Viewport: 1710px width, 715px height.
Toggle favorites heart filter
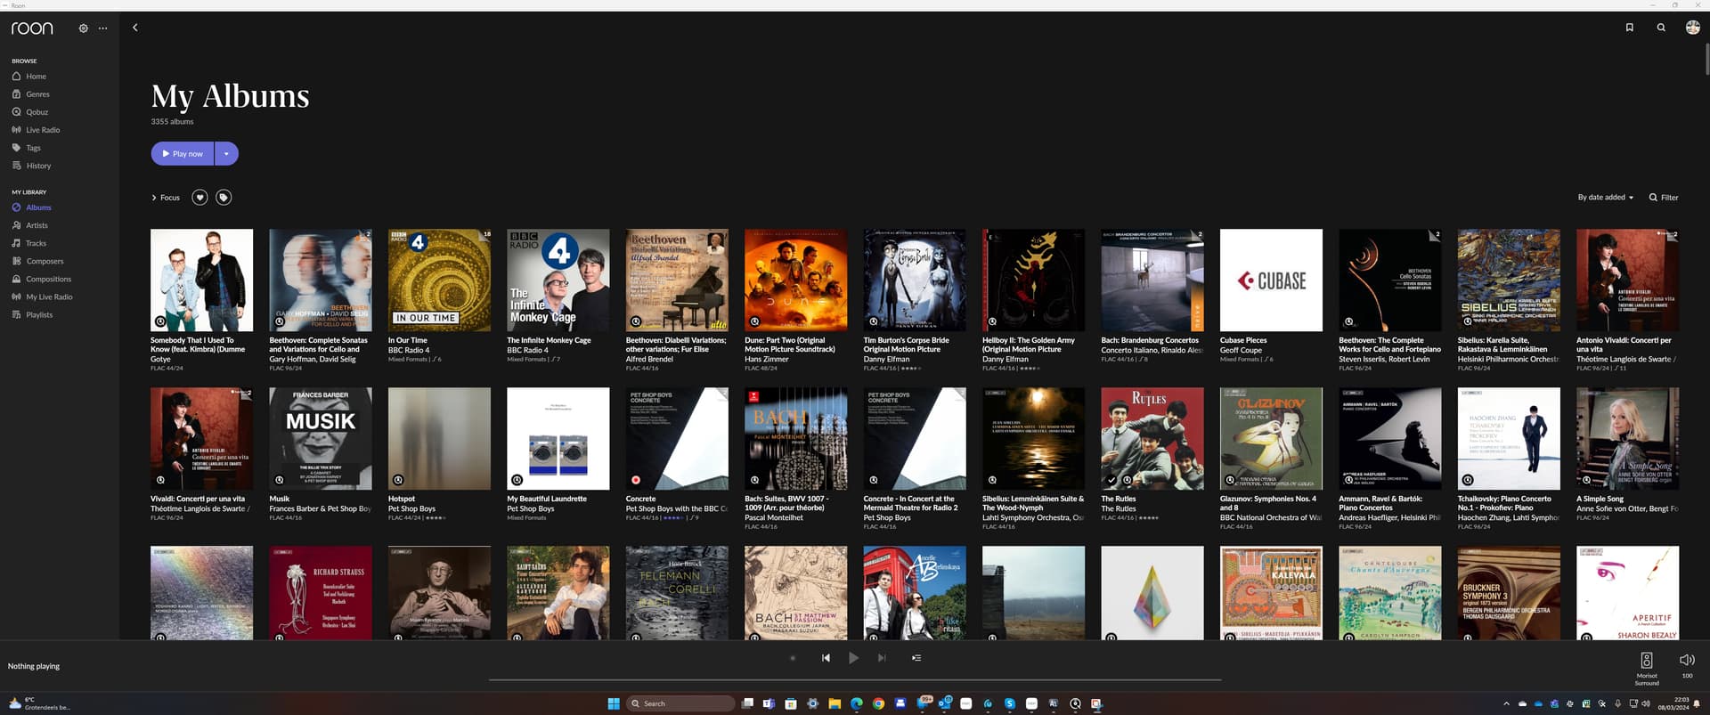pyautogui.click(x=199, y=198)
